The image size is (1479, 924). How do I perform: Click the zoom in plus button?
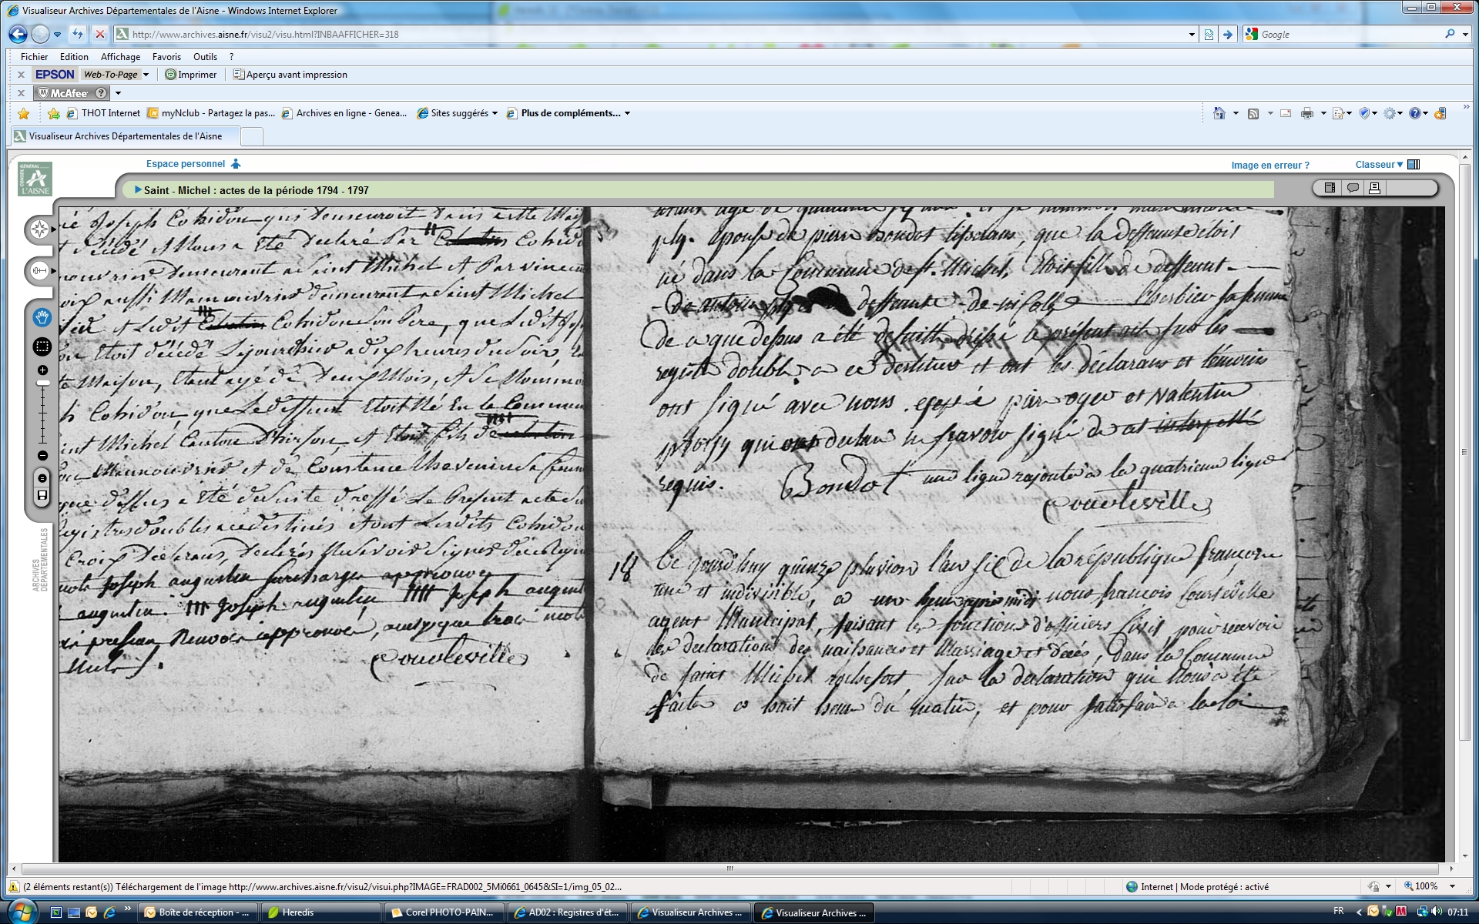[42, 370]
